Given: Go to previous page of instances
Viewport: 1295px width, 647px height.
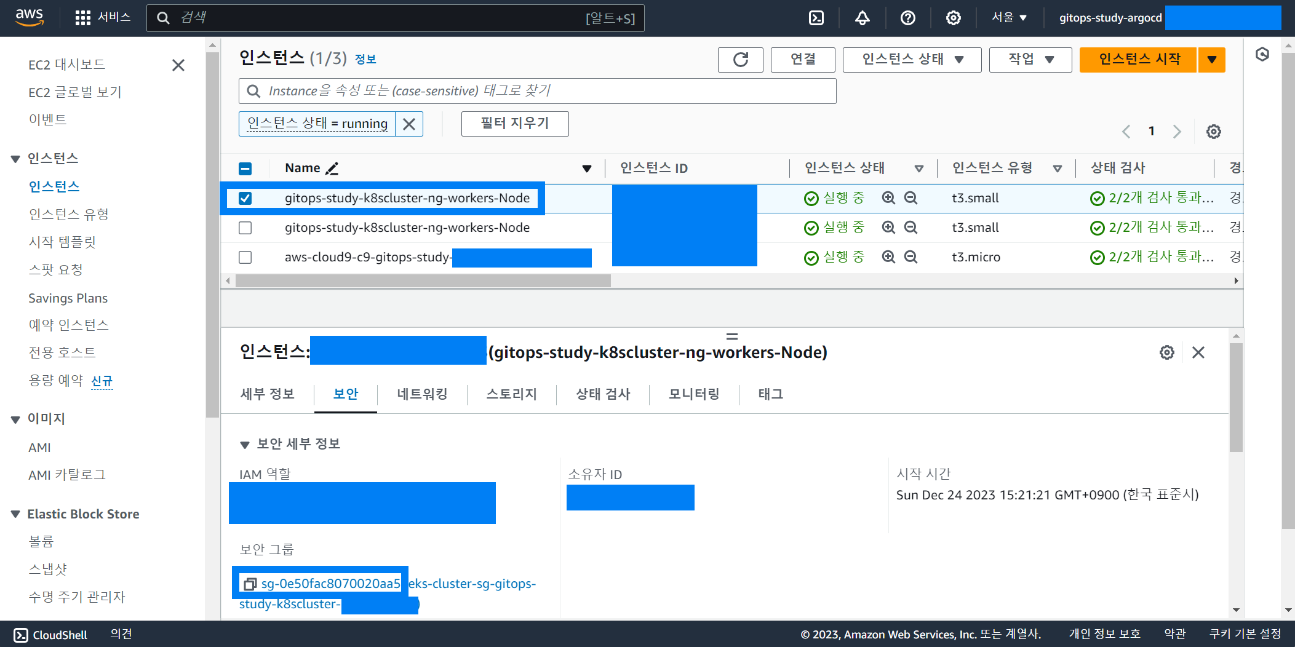Looking at the screenshot, I should coord(1126,132).
